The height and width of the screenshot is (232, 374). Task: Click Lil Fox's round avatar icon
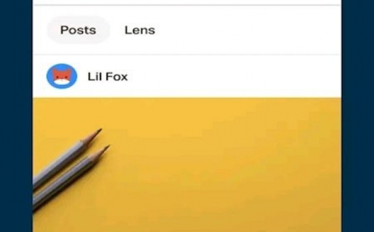tap(62, 76)
